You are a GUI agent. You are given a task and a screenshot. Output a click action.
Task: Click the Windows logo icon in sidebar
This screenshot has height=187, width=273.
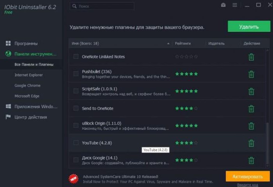8,106
